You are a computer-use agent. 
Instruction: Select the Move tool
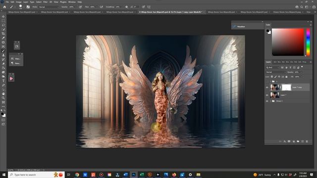[3, 16]
